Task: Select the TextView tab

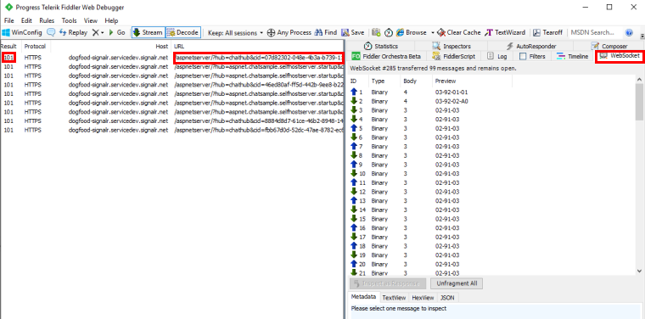Action: [x=394, y=297]
